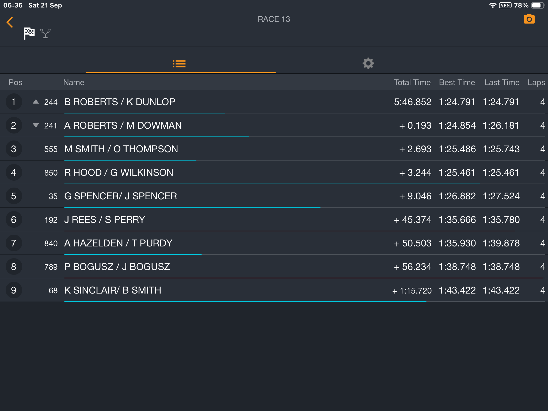Sort by the Best Time header
The image size is (548, 411).
(457, 82)
